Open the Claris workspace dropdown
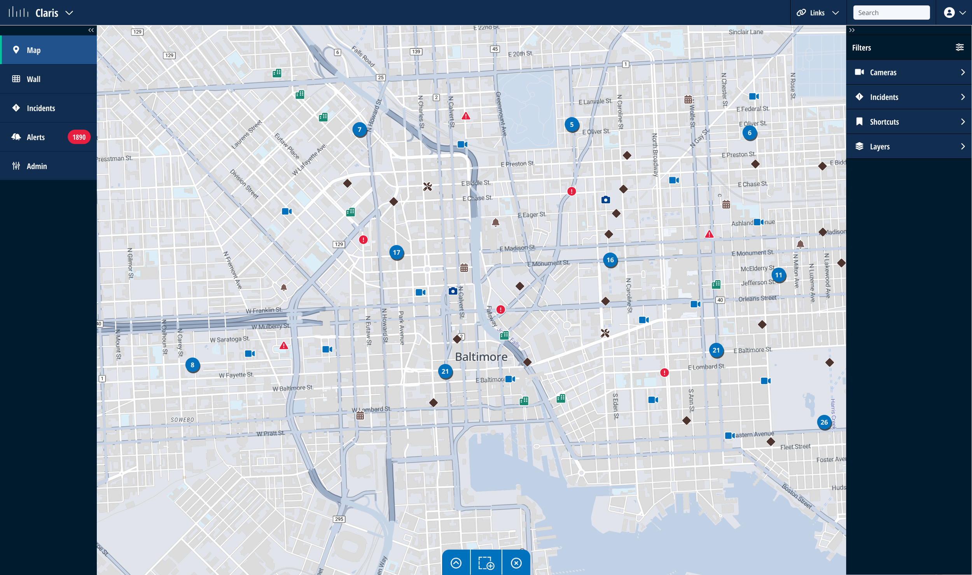Image resolution: width=972 pixels, height=575 pixels. (69, 13)
